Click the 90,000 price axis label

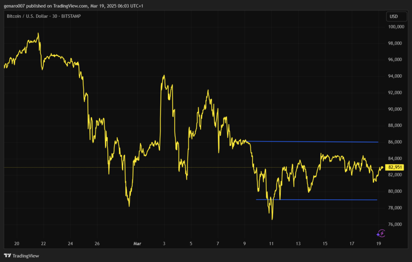[396, 109]
